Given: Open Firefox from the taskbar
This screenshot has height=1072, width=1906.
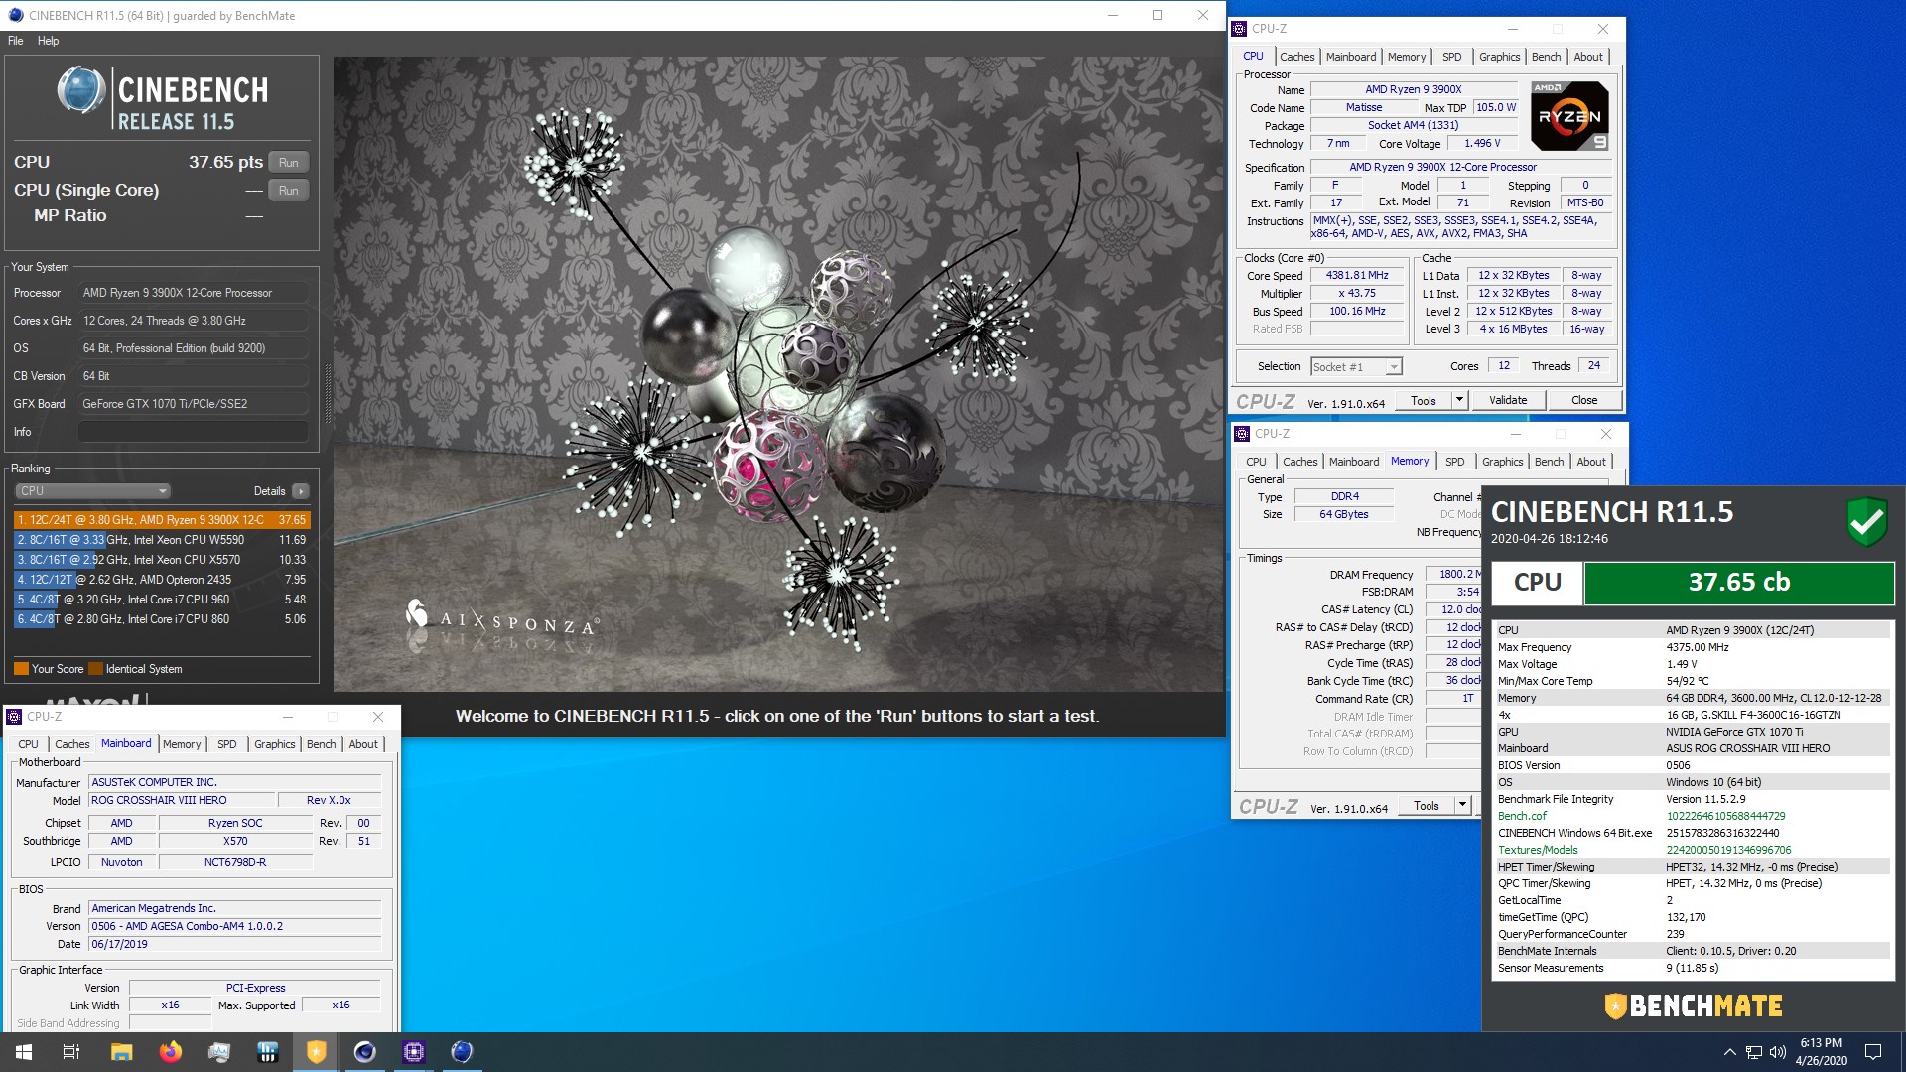Looking at the screenshot, I should [x=171, y=1052].
